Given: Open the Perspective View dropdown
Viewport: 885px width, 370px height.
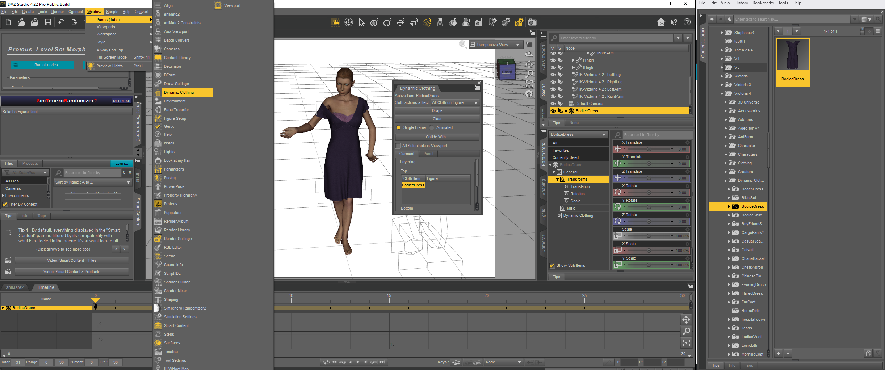Looking at the screenshot, I should coord(496,44).
